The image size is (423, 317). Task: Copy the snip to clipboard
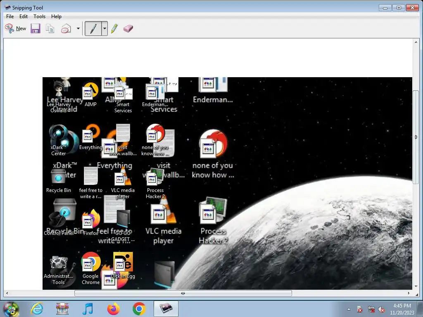(x=50, y=28)
